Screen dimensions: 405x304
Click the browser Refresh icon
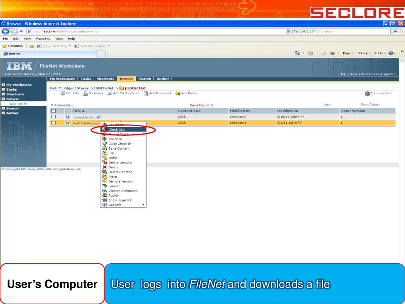click(296, 31)
